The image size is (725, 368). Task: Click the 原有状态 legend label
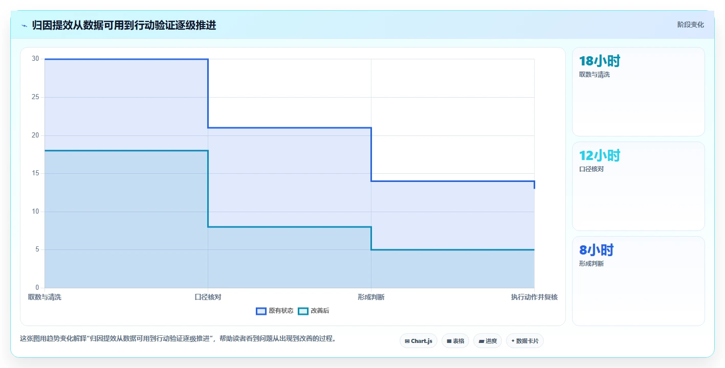click(281, 311)
